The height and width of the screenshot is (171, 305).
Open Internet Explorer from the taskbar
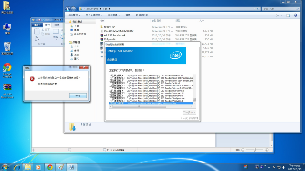[17, 167]
